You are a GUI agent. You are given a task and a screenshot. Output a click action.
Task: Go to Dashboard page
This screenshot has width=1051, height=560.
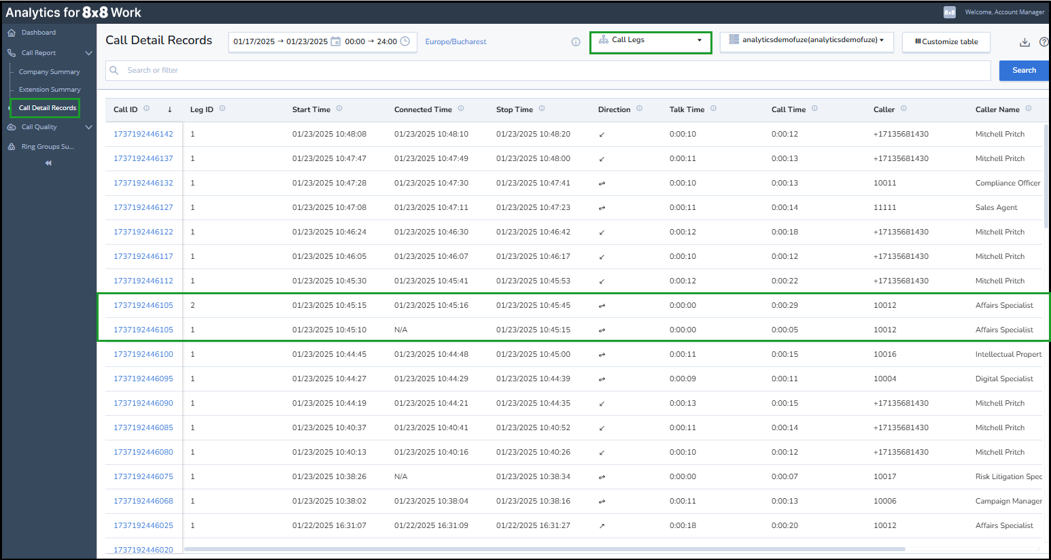coord(39,33)
